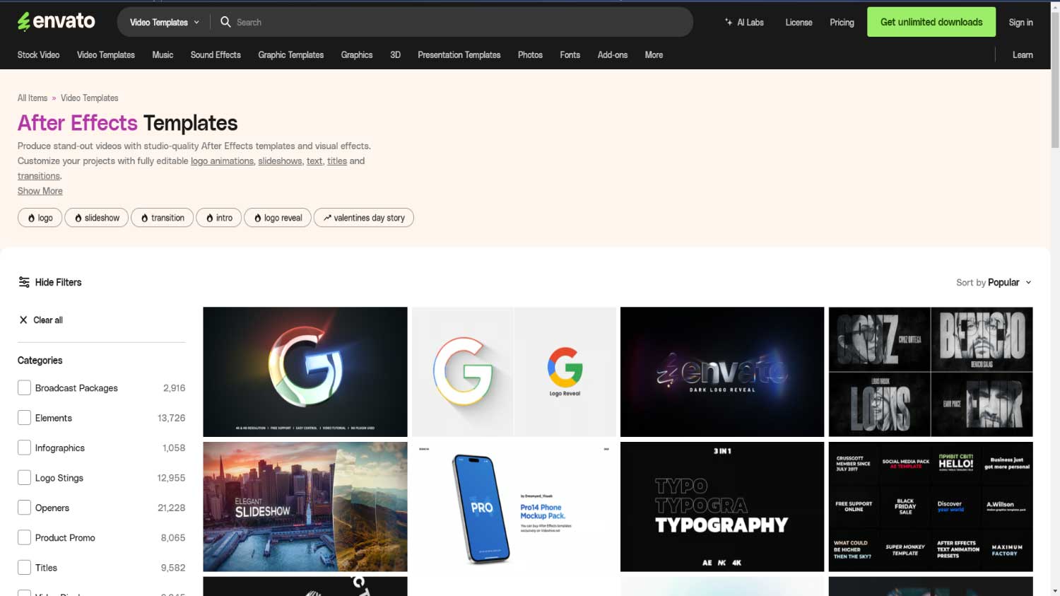Image resolution: width=1060 pixels, height=596 pixels.
Task: Click the search magnifier icon
Action: [x=224, y=22]
